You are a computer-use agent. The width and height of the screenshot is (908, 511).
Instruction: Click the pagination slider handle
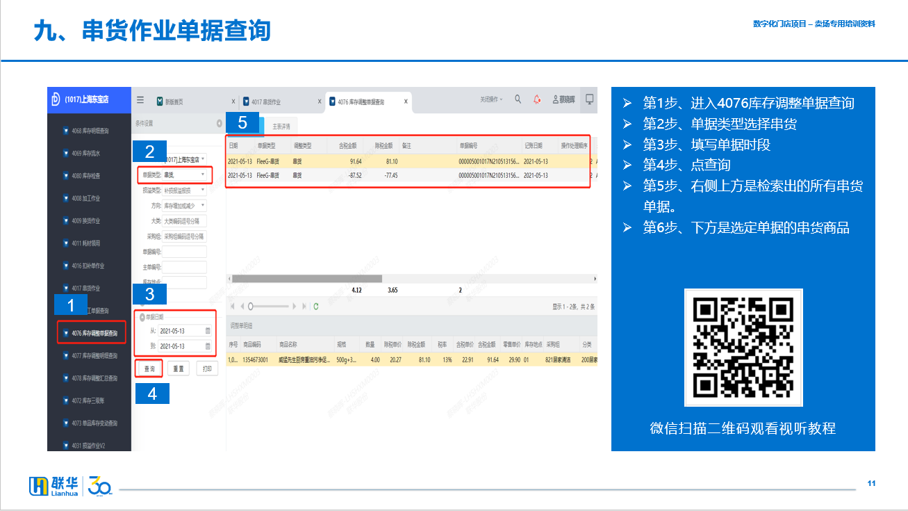point(251,306)
